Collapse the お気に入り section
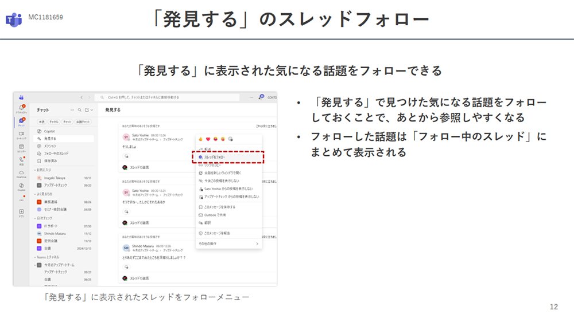This screenshot has width=574, height=322. coord(35,170)
